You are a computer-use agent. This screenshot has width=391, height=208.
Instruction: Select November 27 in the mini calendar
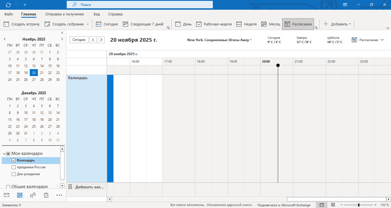coord(34,80)
